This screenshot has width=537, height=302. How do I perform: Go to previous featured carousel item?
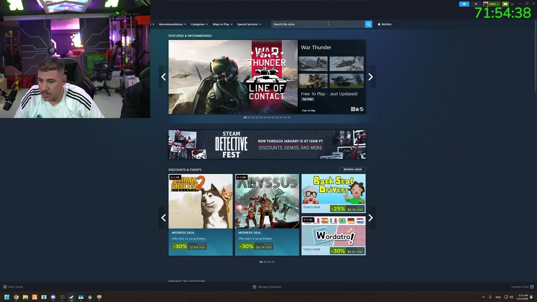pos(164,77)
